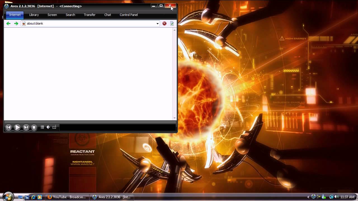Show the playlist using the list icon
The image size is (358, 201).
tap(42, 127)
